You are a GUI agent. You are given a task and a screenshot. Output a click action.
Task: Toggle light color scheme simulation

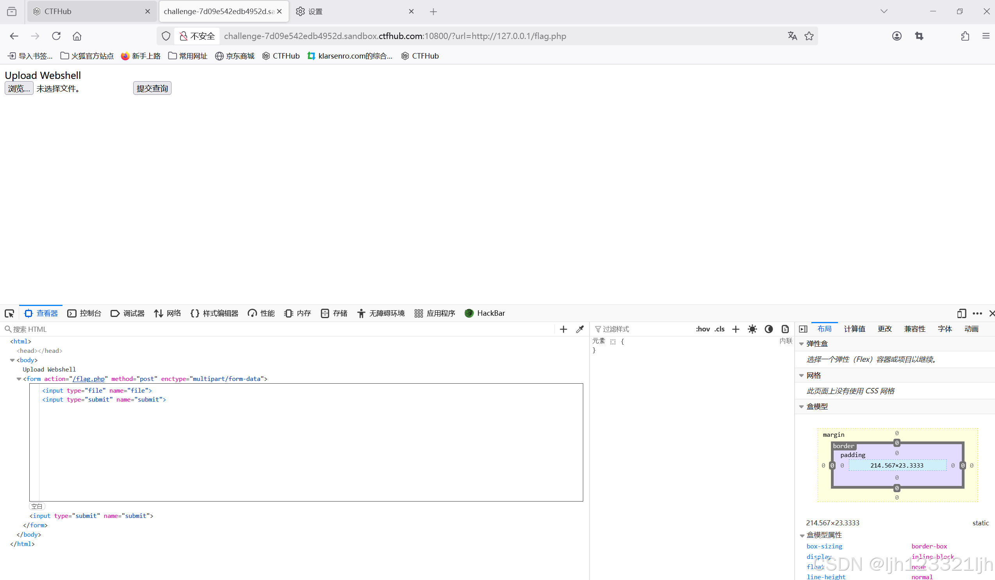tap(752, 329)
